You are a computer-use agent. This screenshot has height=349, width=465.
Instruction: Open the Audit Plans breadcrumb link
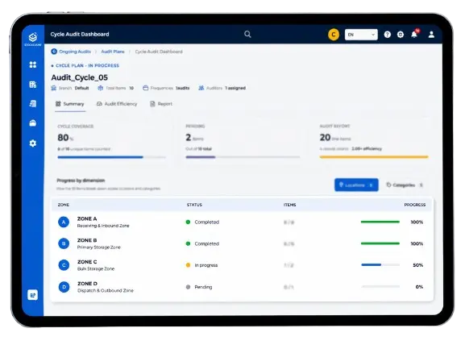[113, 52]
